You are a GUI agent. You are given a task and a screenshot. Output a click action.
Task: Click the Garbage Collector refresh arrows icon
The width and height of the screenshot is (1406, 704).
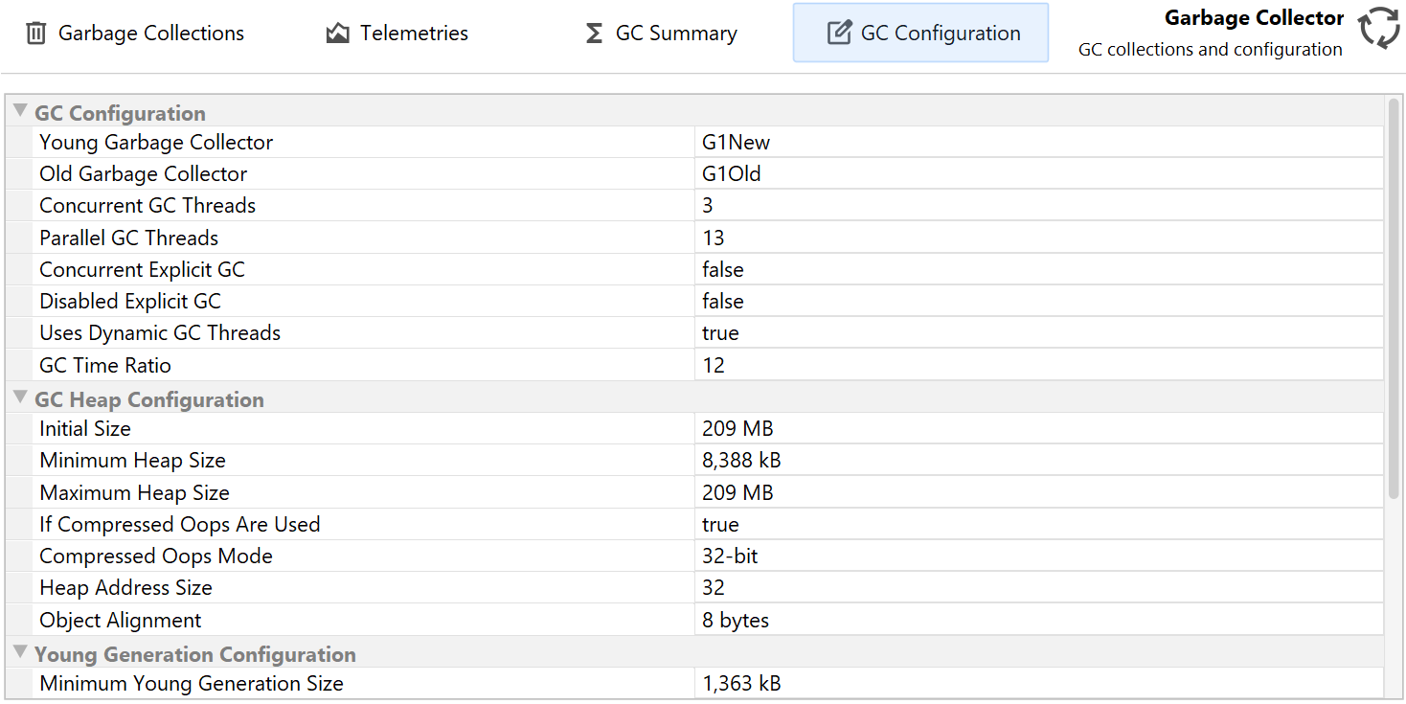pyautogui.click(x=1378, y=28)
